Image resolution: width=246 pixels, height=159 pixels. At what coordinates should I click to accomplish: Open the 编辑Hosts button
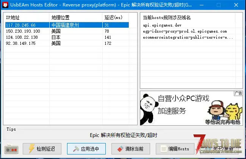point(175,149)
